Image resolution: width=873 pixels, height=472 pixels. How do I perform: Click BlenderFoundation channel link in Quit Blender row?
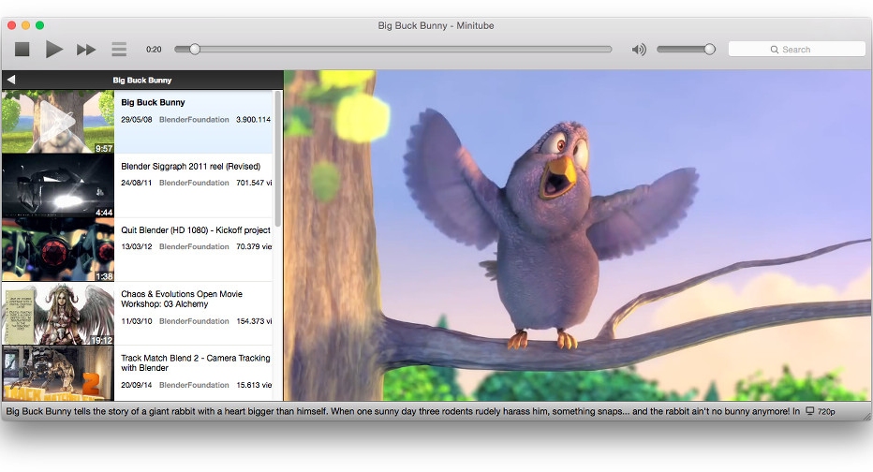pos(194,246)
